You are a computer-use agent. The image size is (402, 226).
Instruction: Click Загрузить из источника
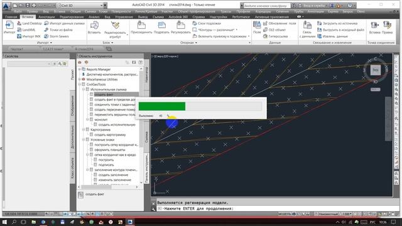click(337, 23)
